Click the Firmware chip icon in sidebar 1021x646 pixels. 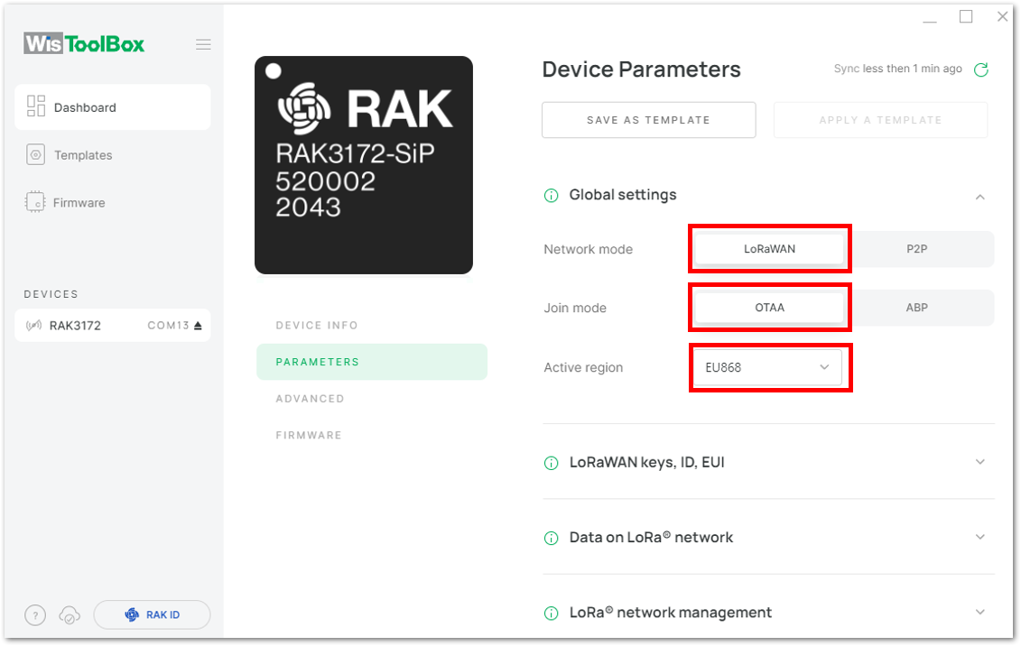coord(35,202)
